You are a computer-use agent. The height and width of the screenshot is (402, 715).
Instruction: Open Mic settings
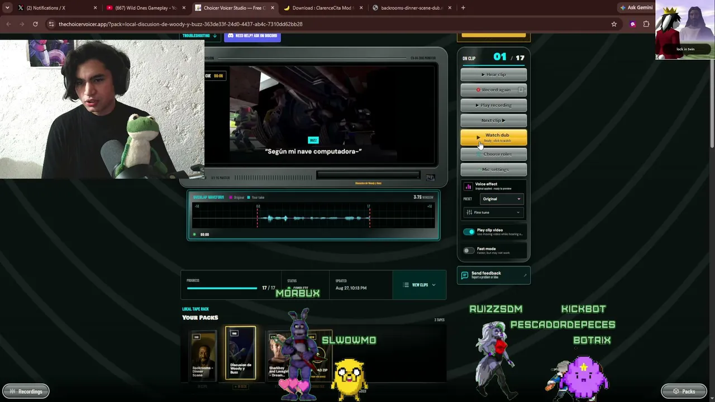(493, 169)
